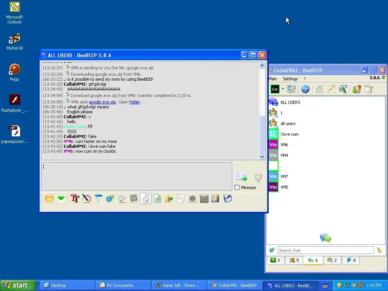This screenshot has width=388, height=291.
Task: Click the notepad with pencil icon in chat toolbar
Action: pos(215,199)
